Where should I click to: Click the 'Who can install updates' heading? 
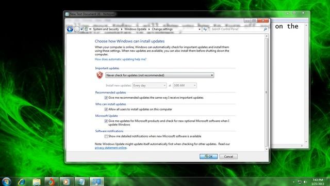pos(110,104)
